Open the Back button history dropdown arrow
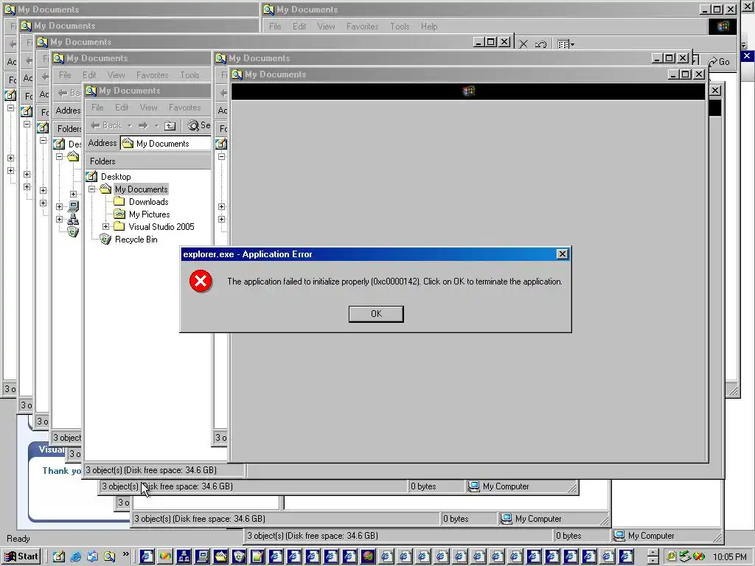The image size is (755, 566). tap(129, 126)
